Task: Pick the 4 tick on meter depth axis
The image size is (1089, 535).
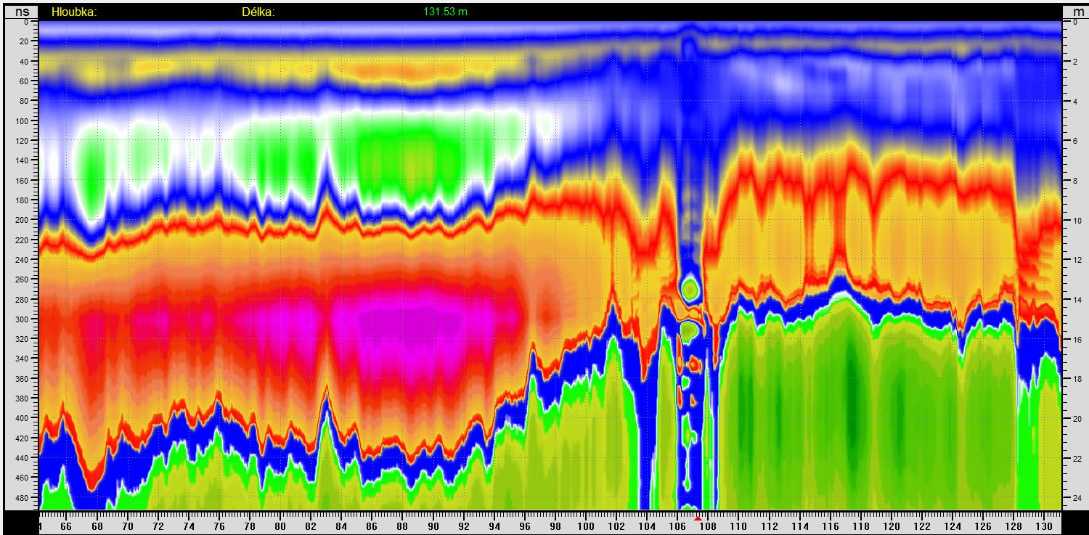Action: point(1075,101)
